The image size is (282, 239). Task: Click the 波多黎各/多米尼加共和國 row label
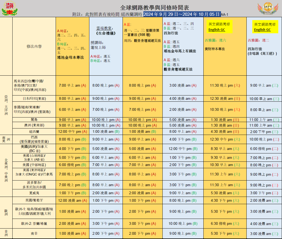coord(34,185)
